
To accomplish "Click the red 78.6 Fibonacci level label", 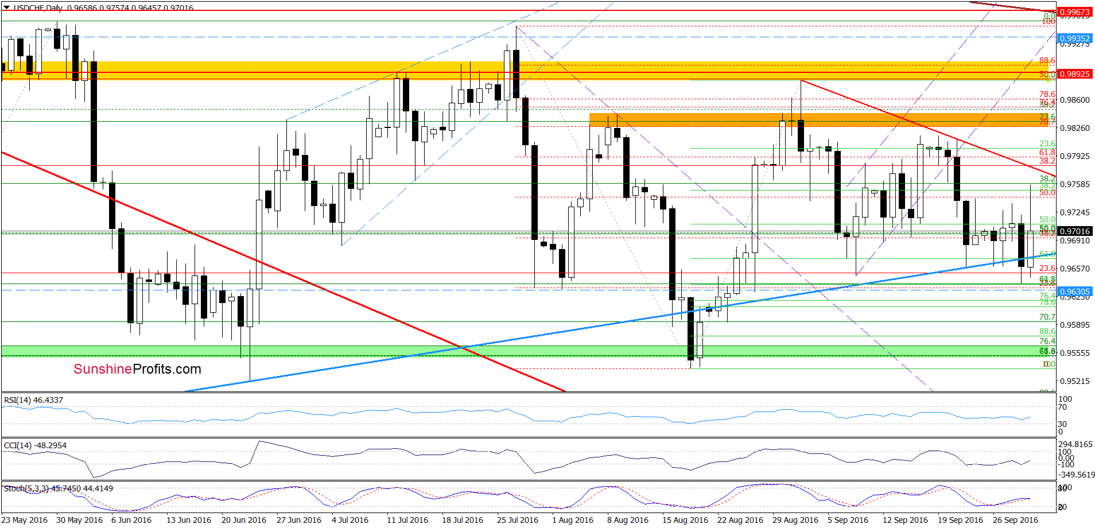I will tap(1047, 94).
